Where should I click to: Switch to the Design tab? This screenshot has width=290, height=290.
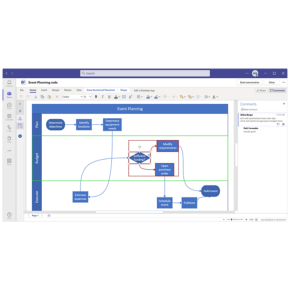[x=55, y=90]
